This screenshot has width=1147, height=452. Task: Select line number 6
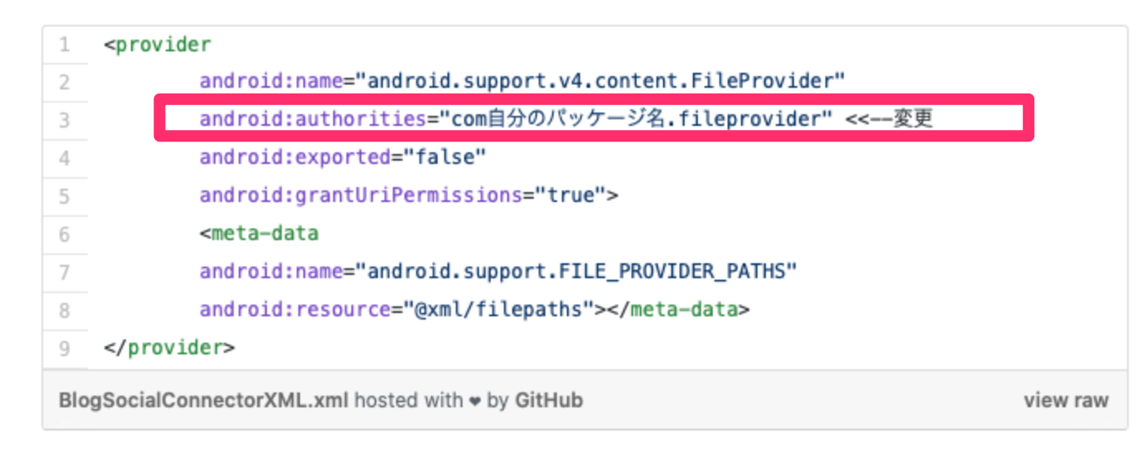[x=65, y=234]
